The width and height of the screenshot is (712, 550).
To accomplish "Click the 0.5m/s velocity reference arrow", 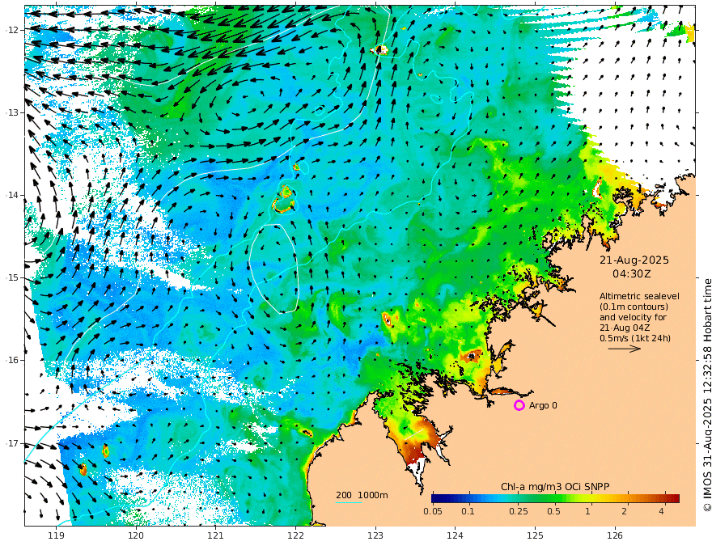I will coord(625,349).
